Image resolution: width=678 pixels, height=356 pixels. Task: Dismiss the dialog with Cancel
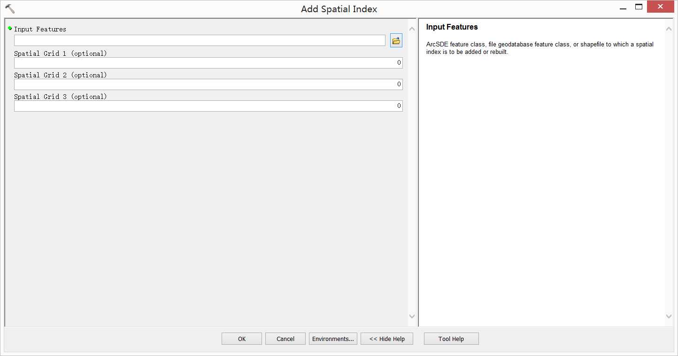tap(285, 339)
